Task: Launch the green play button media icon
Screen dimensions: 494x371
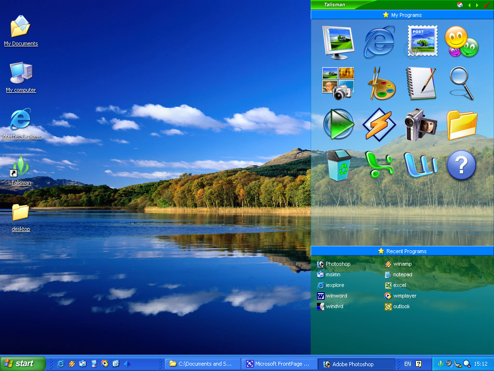Action: (x=338, y=125)
